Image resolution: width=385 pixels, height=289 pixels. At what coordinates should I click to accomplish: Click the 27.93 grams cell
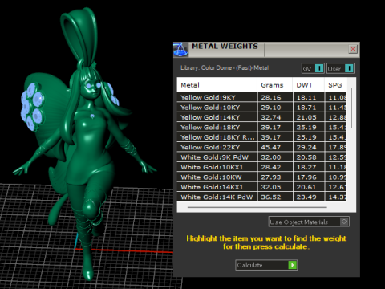click(275, 177)
